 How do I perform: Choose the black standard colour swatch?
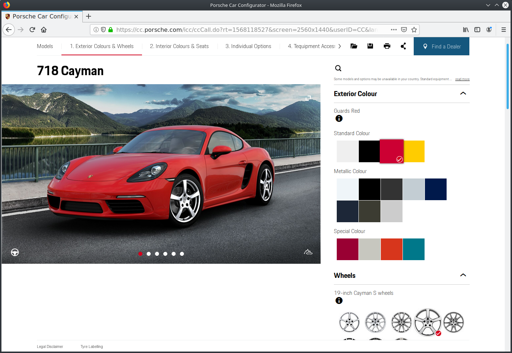369,151
